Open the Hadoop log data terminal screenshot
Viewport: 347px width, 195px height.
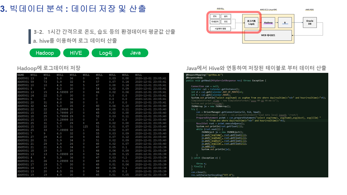click(93, 125)
